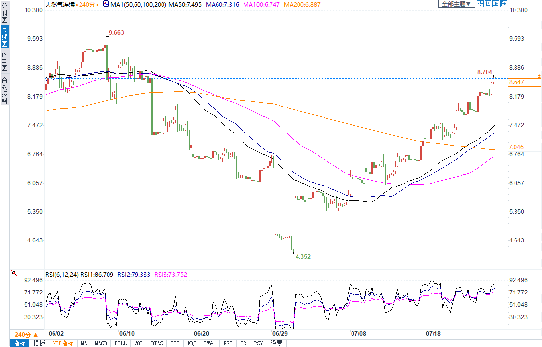Viewport: 542px width, 347px height.
Task: Click the 4.352 low price marker
Action: coord(303,256)
